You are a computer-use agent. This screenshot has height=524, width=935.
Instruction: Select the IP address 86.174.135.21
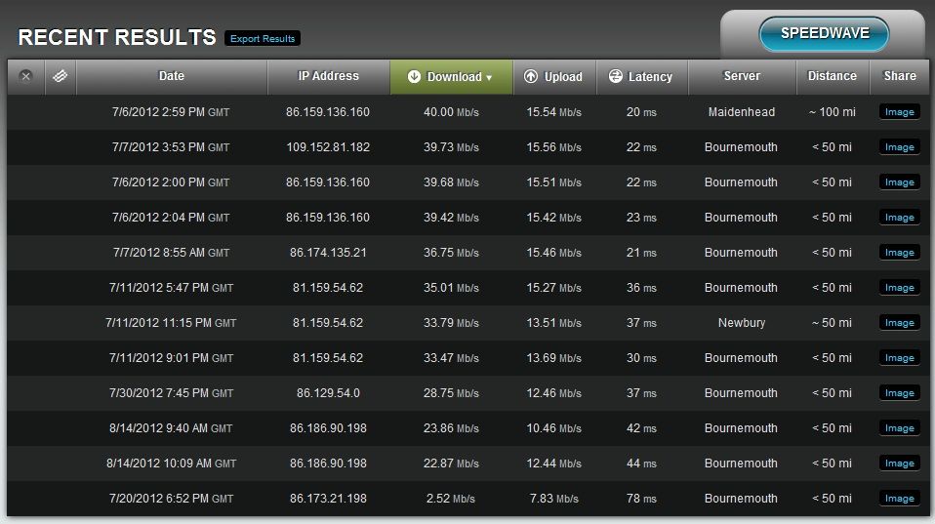point(328,253)
